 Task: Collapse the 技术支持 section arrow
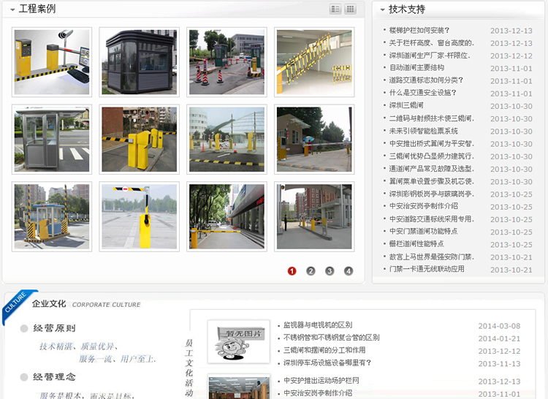pos(382,10)
